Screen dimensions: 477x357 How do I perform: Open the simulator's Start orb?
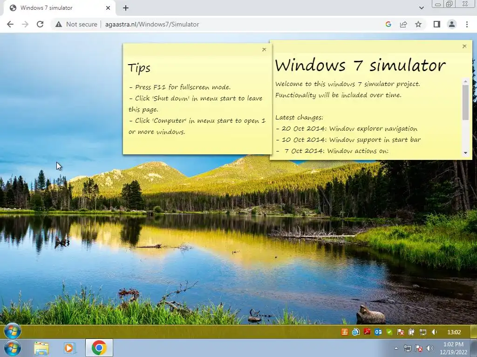pos(13,331)
